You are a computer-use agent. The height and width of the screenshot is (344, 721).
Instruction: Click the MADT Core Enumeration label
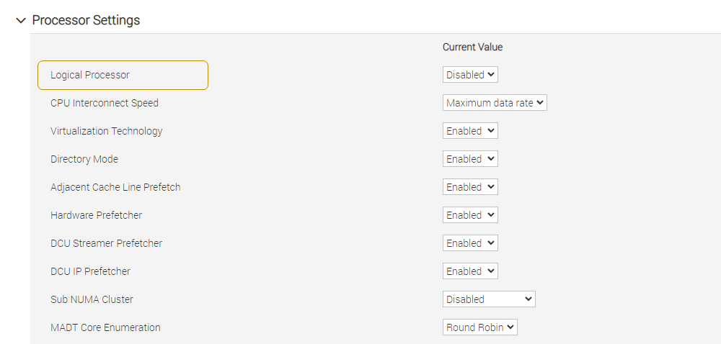(x=105, y=327)
